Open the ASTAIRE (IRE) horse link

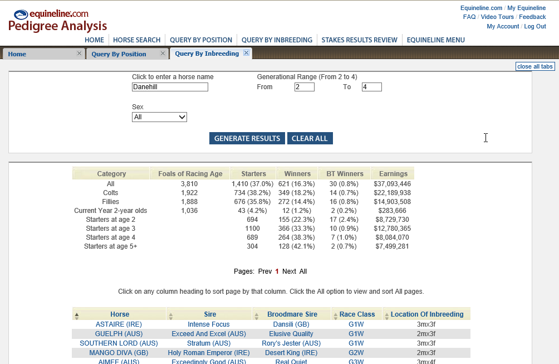tap(119, 324)
